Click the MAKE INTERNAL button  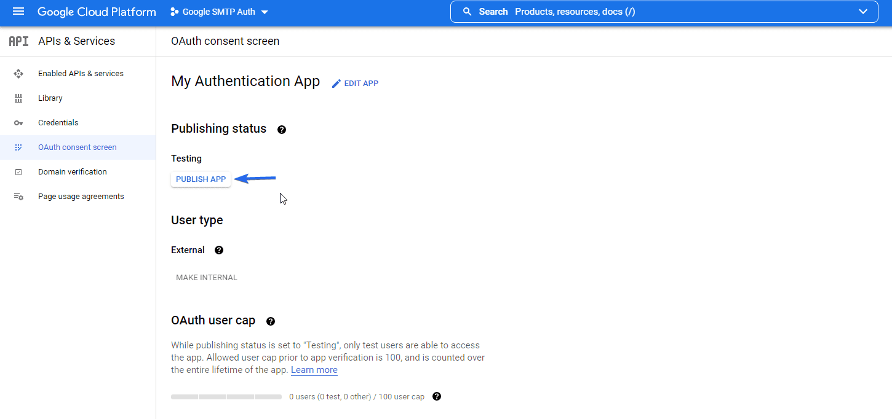coord(207,278)
